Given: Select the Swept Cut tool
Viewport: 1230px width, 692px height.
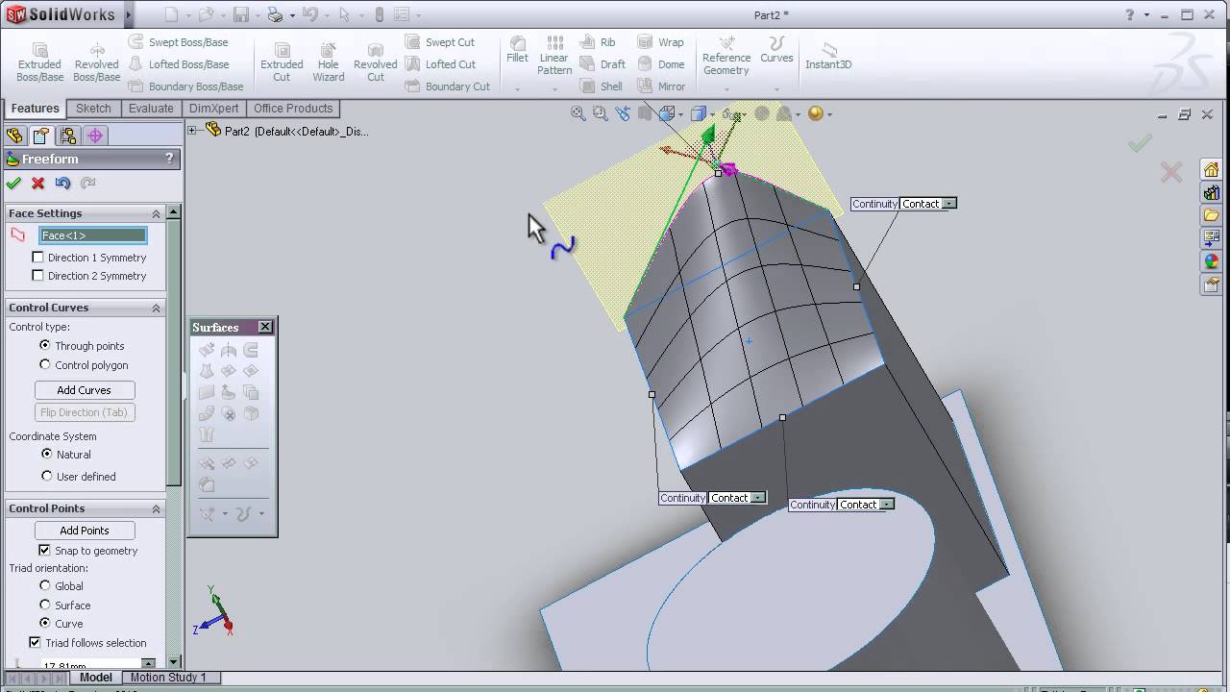Looking at the screenshot, I should [440, 42].
